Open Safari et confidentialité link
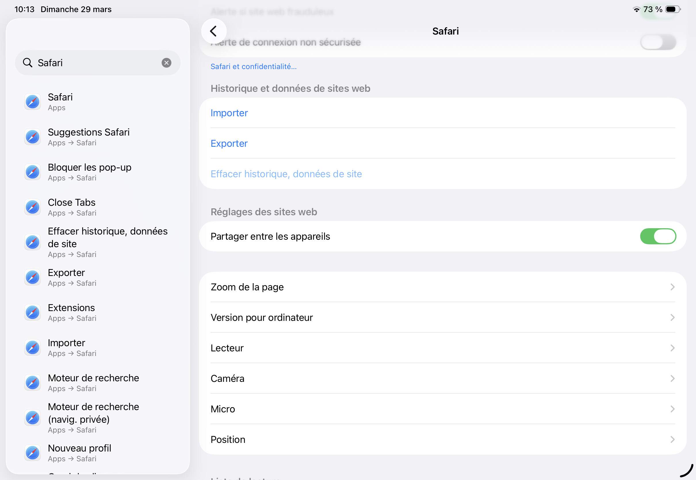This screenshot has height=480, width=696. click(x=253, y=66)
